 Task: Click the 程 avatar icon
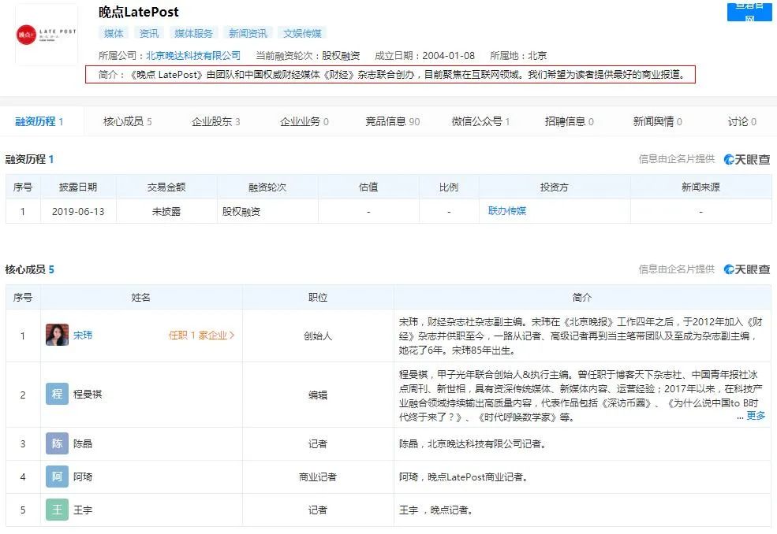pos(57,394)
